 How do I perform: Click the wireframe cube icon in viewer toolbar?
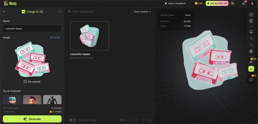(251, 51)
